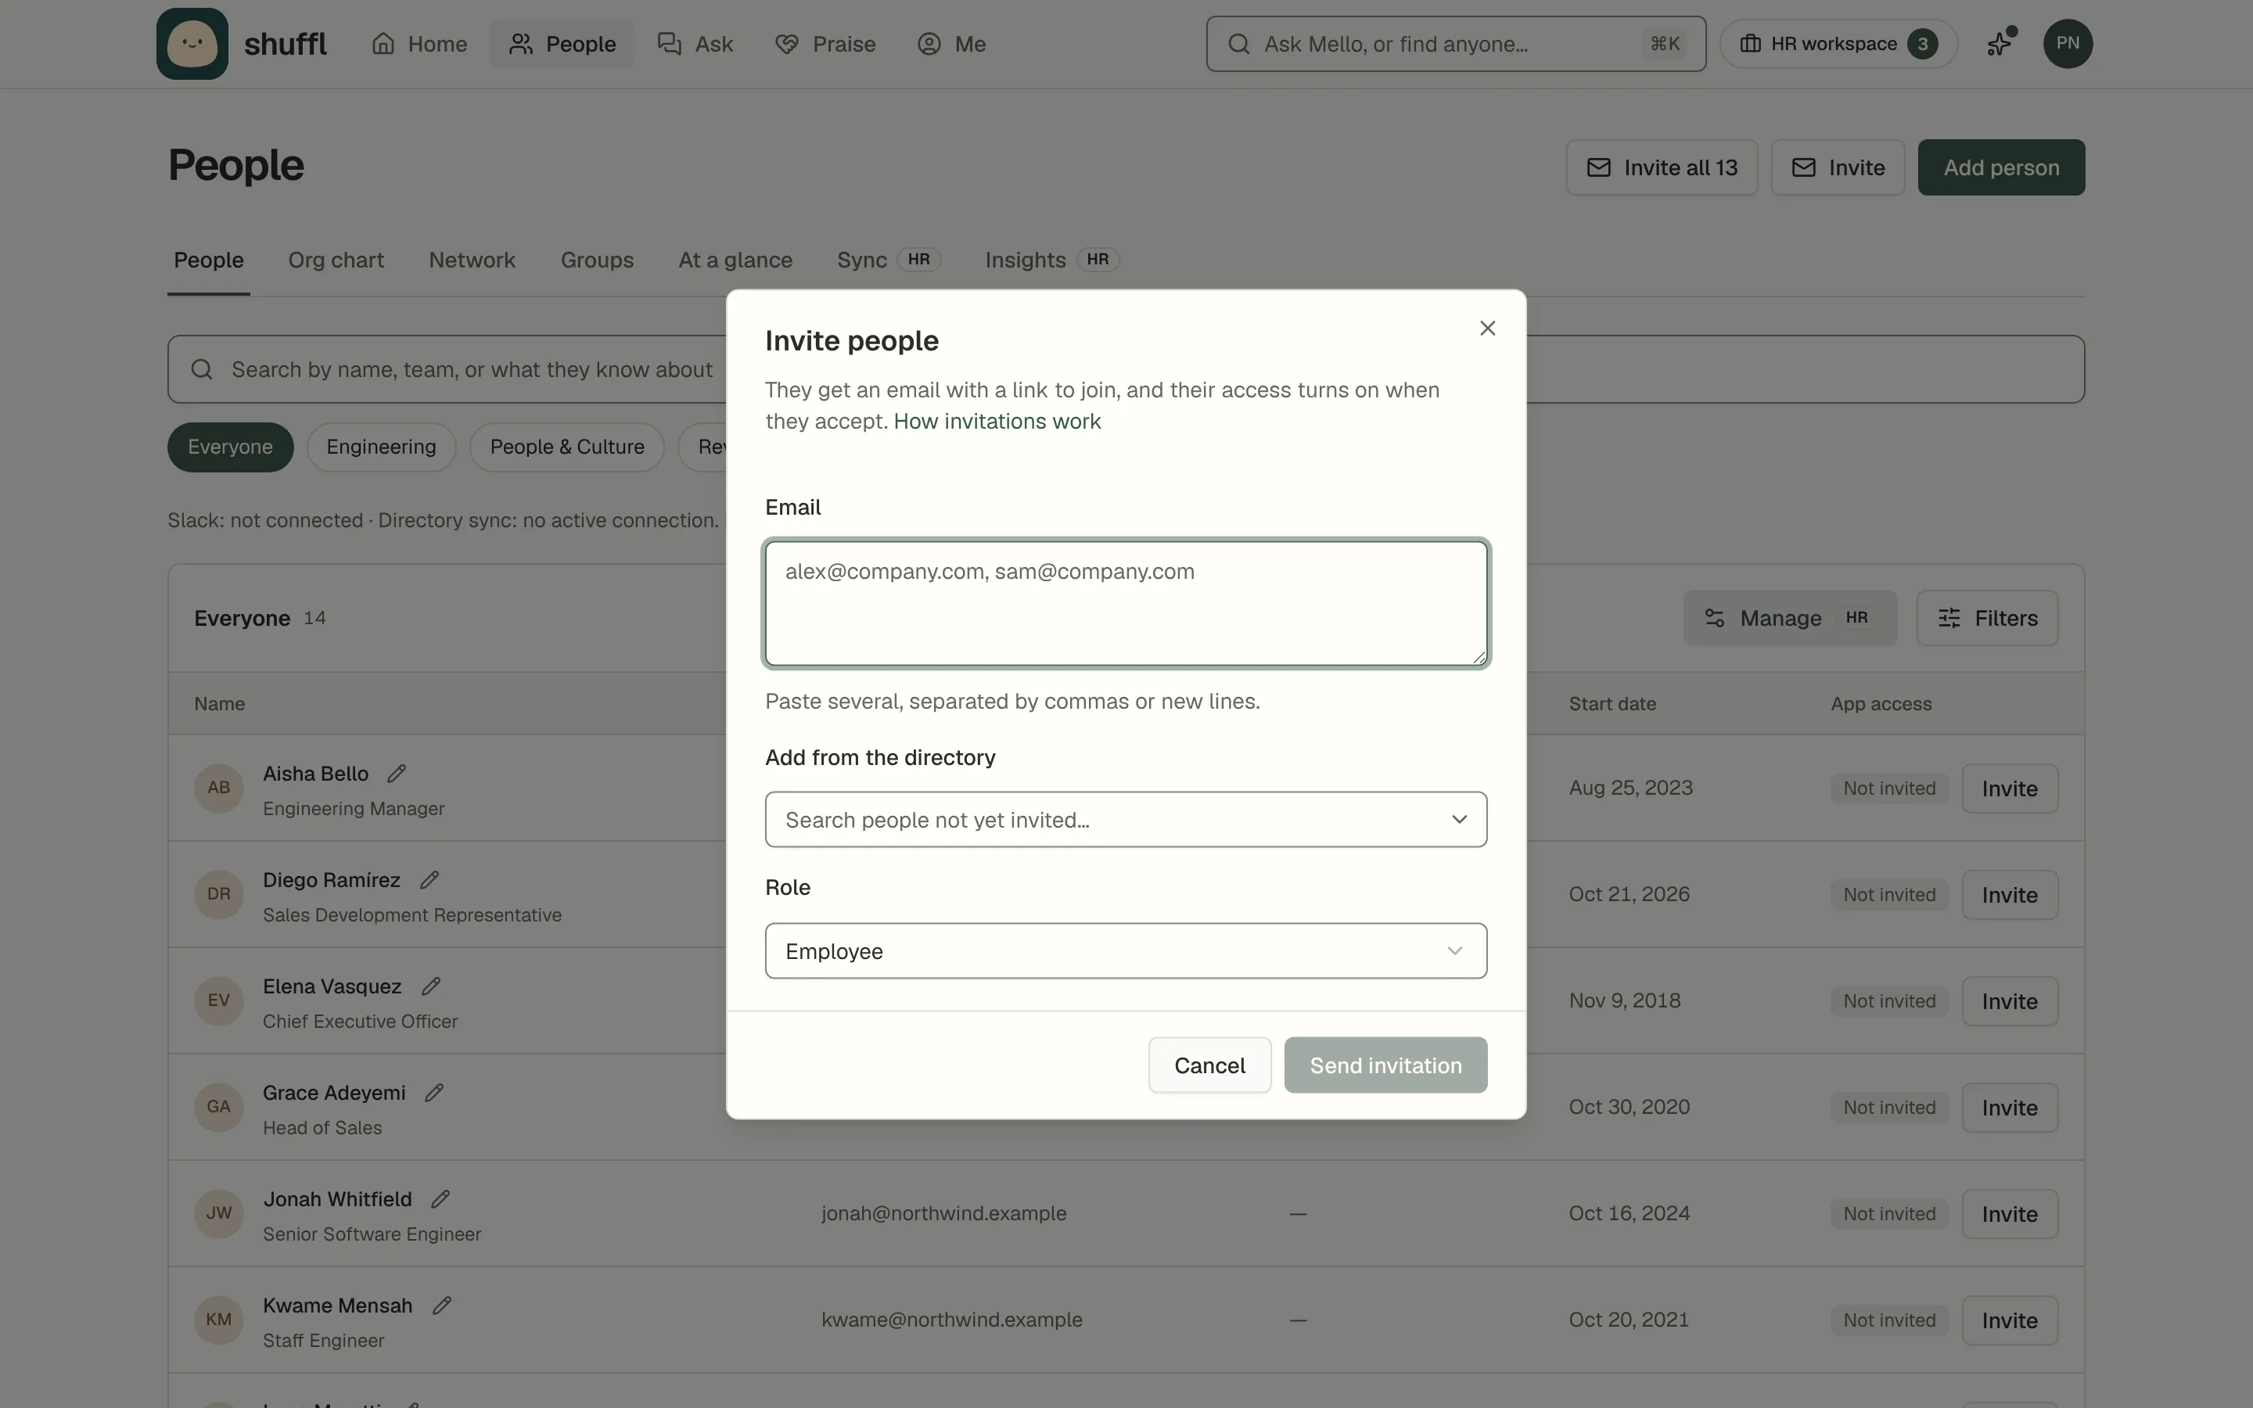
Task: Open the HR workspace switcher
Action: pos(1838,44)
